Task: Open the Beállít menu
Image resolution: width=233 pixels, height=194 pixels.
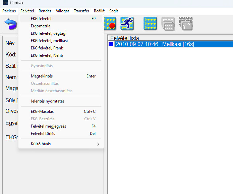Action: 99,11
